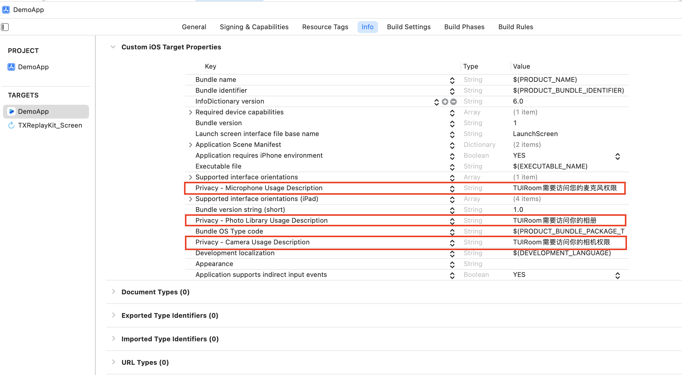Click the Value column header
682x375 pixels.
point(521,66)
